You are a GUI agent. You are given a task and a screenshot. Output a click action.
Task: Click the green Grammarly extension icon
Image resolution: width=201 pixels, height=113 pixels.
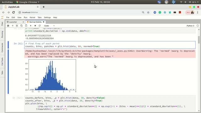(160, 13)
